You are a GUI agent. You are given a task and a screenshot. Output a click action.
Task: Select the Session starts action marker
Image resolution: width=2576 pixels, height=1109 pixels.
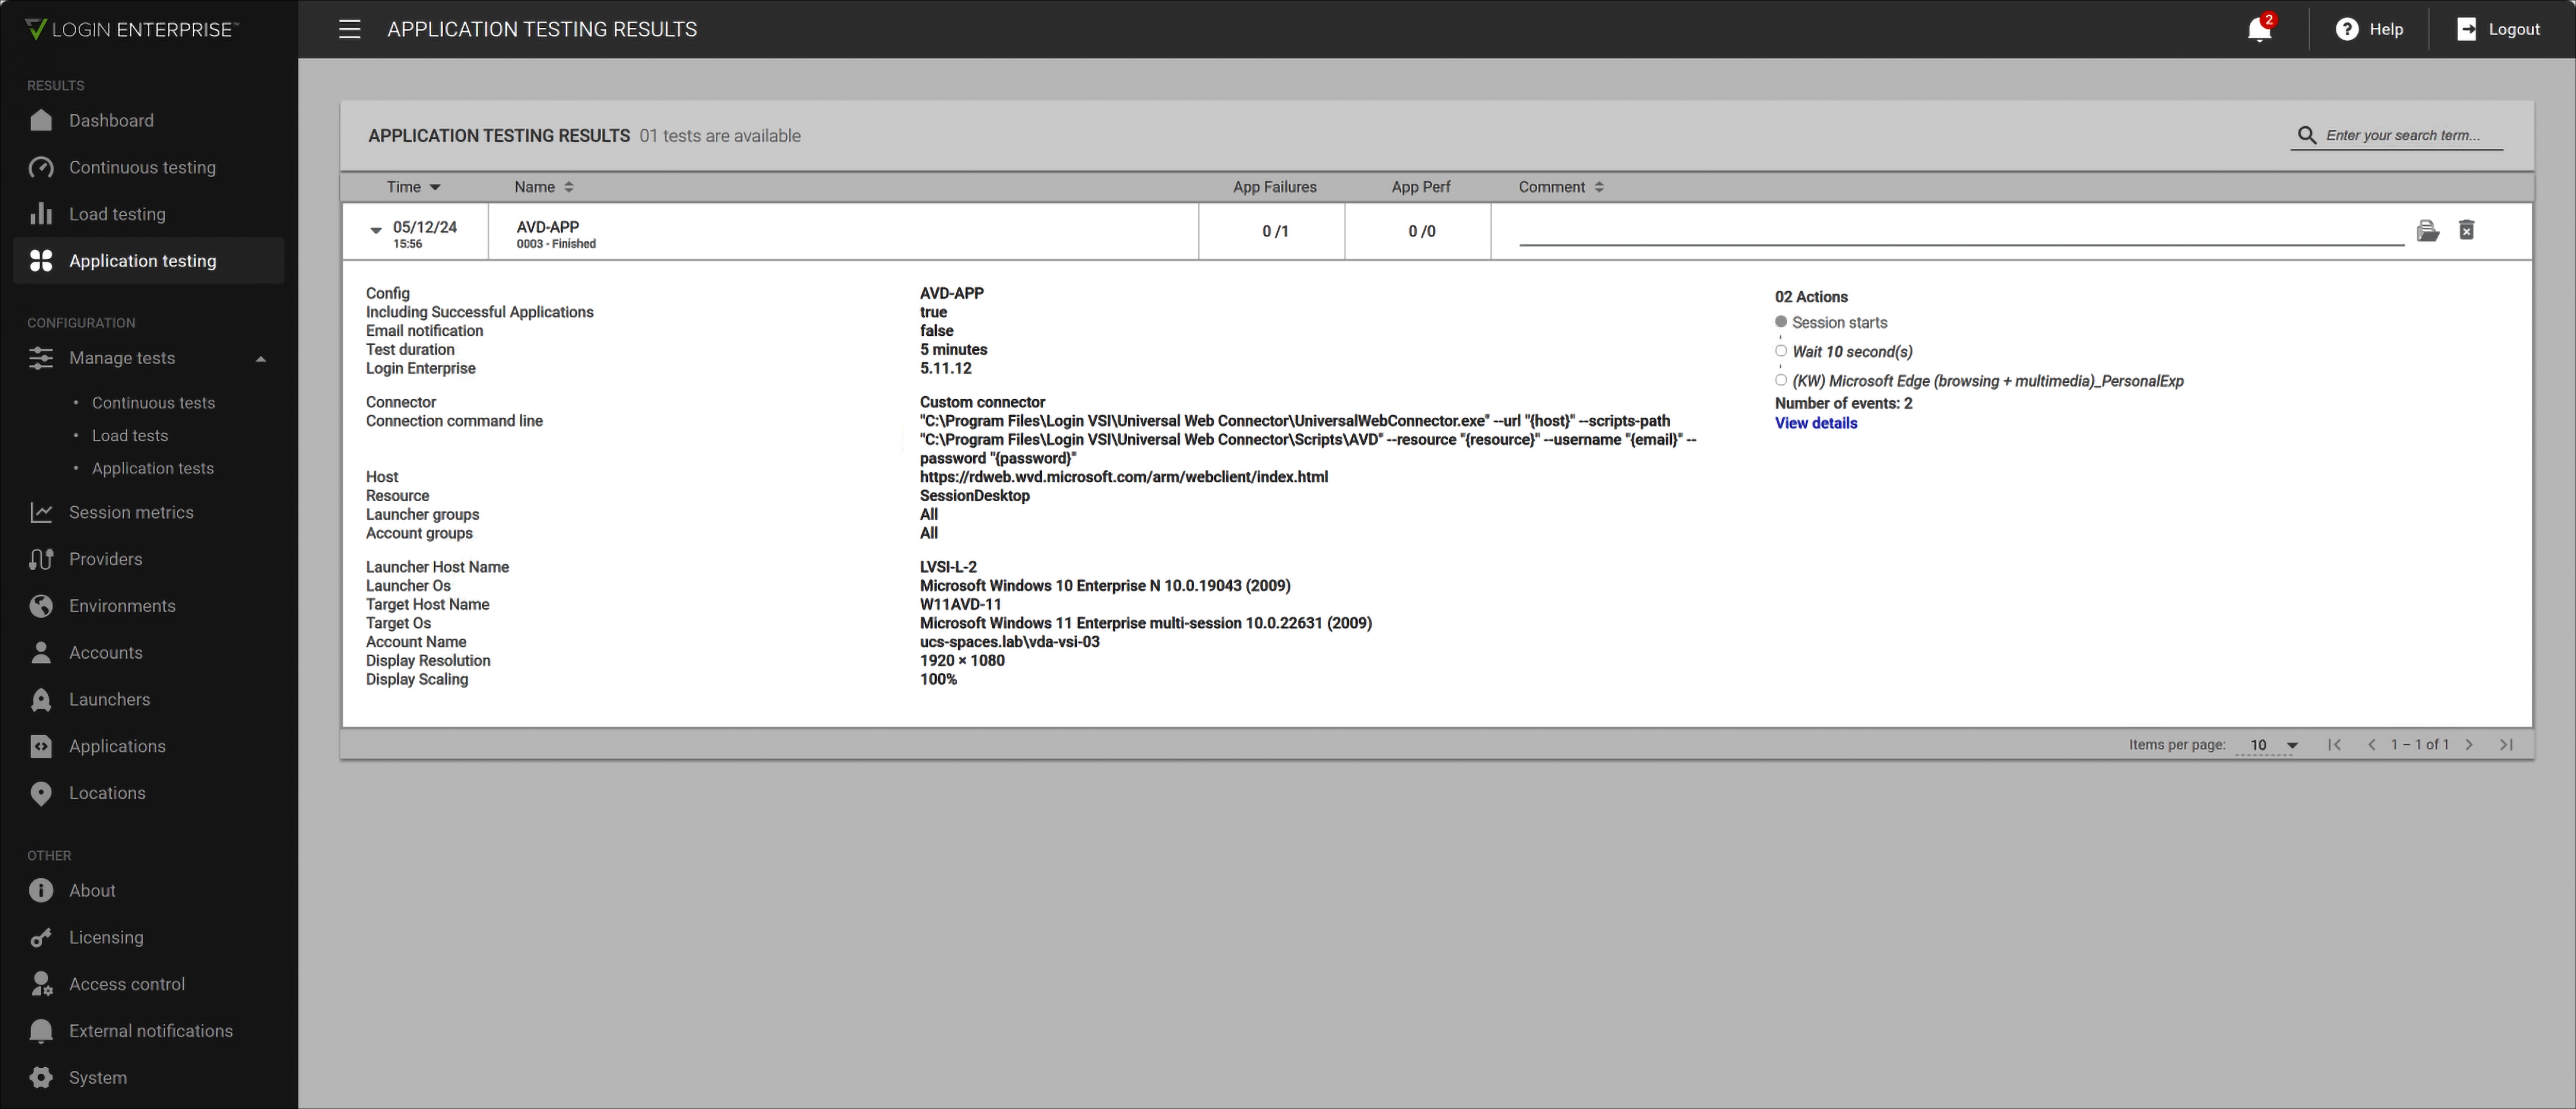(1780, 322)
